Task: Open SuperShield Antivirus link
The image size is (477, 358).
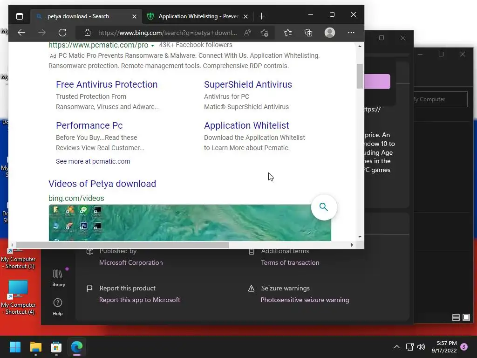Action: click(x=248, y=84)
